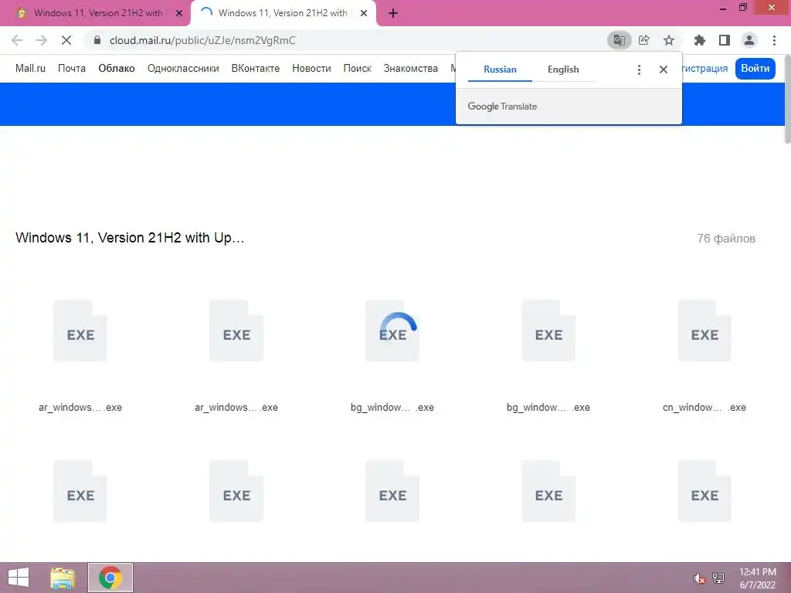The height and width of the screenshot is (593, 791).
Task: Select Russian tab in translate popup
Action: [x=500, y=69]
